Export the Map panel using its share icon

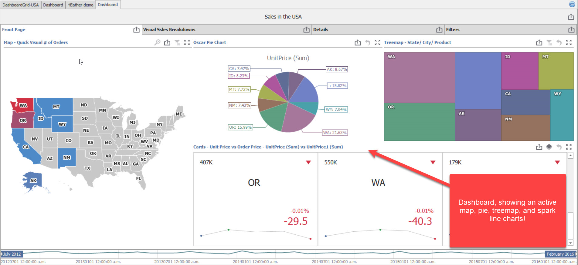pyautogui.click(x=167, y=42)
